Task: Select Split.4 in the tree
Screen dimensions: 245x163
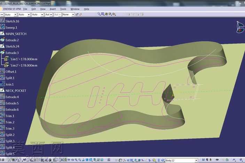Action: [x=10, y=147]
